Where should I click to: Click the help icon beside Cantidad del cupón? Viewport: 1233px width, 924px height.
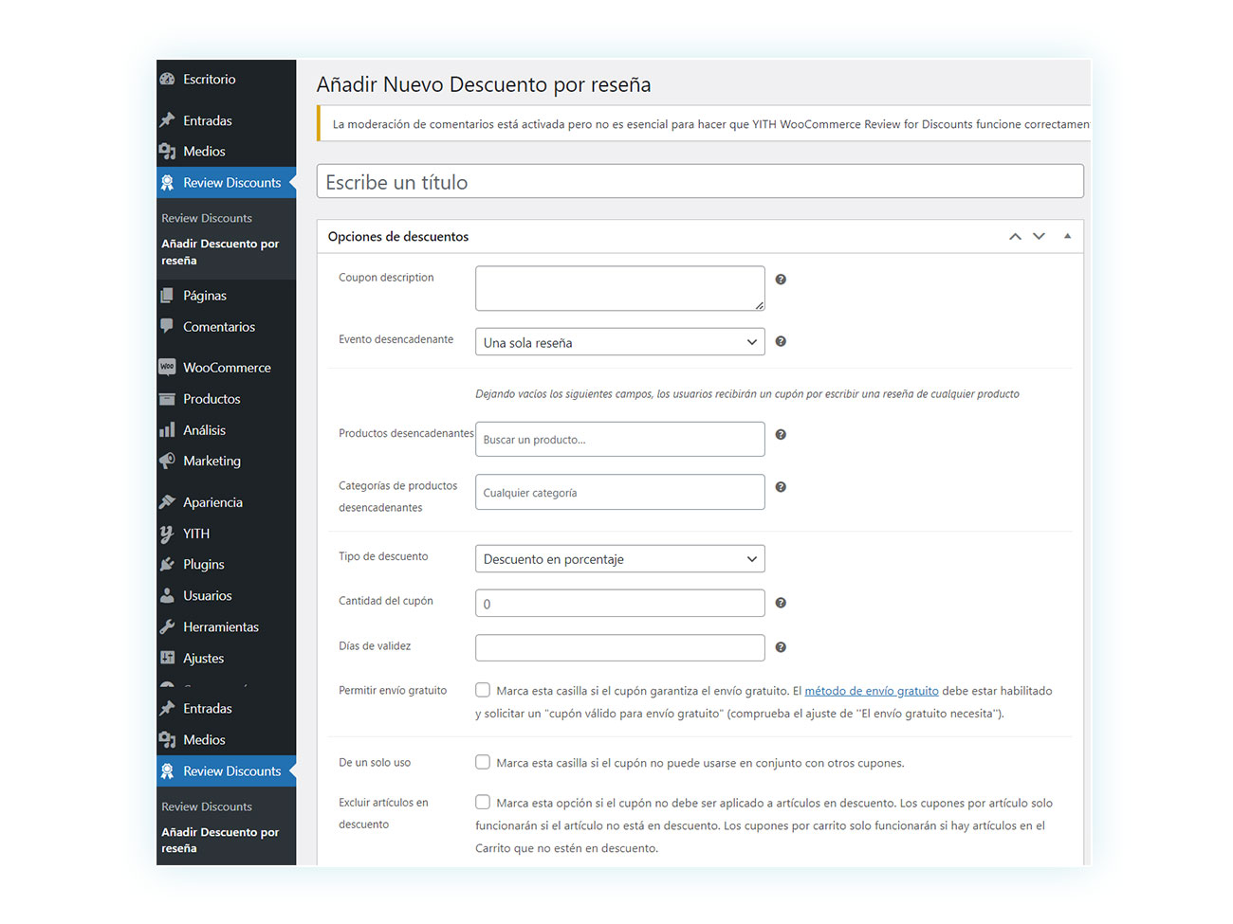(781, 603)
